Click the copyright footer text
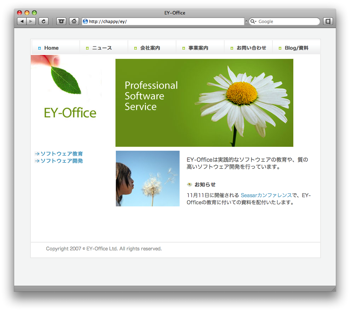Viewport: 350px width, 311px height. pos(104,249)
